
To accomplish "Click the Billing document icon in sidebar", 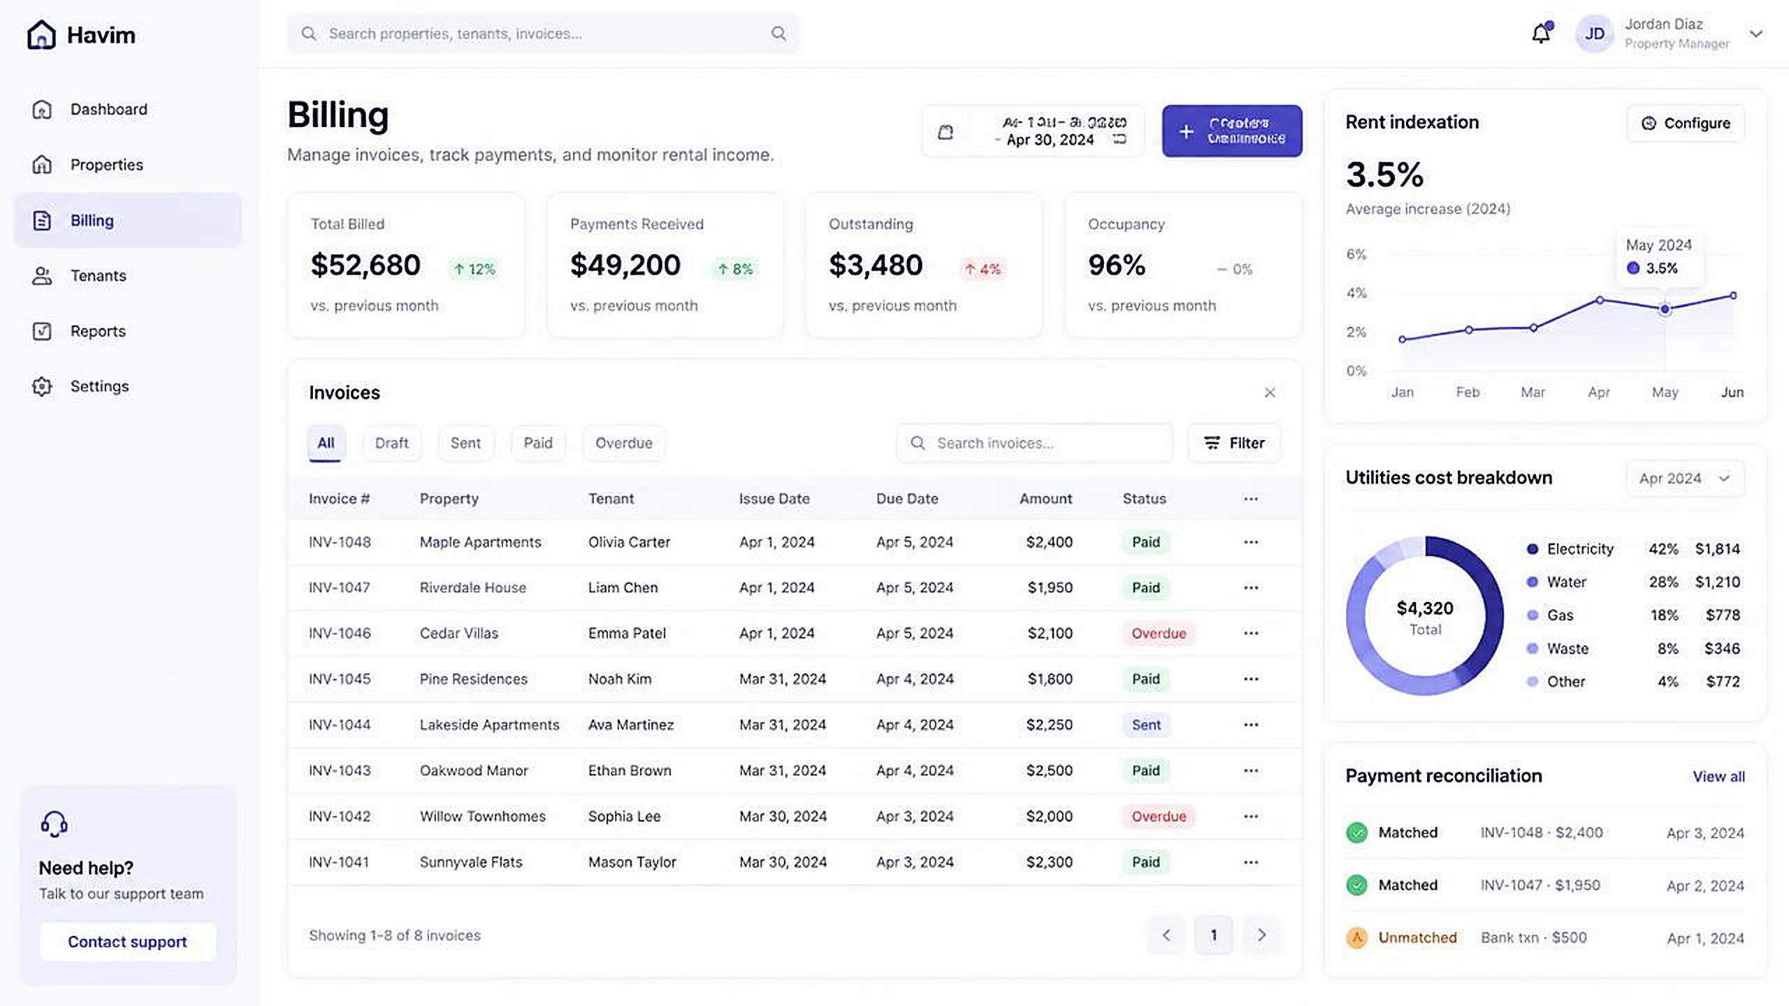I will point(42,221).
